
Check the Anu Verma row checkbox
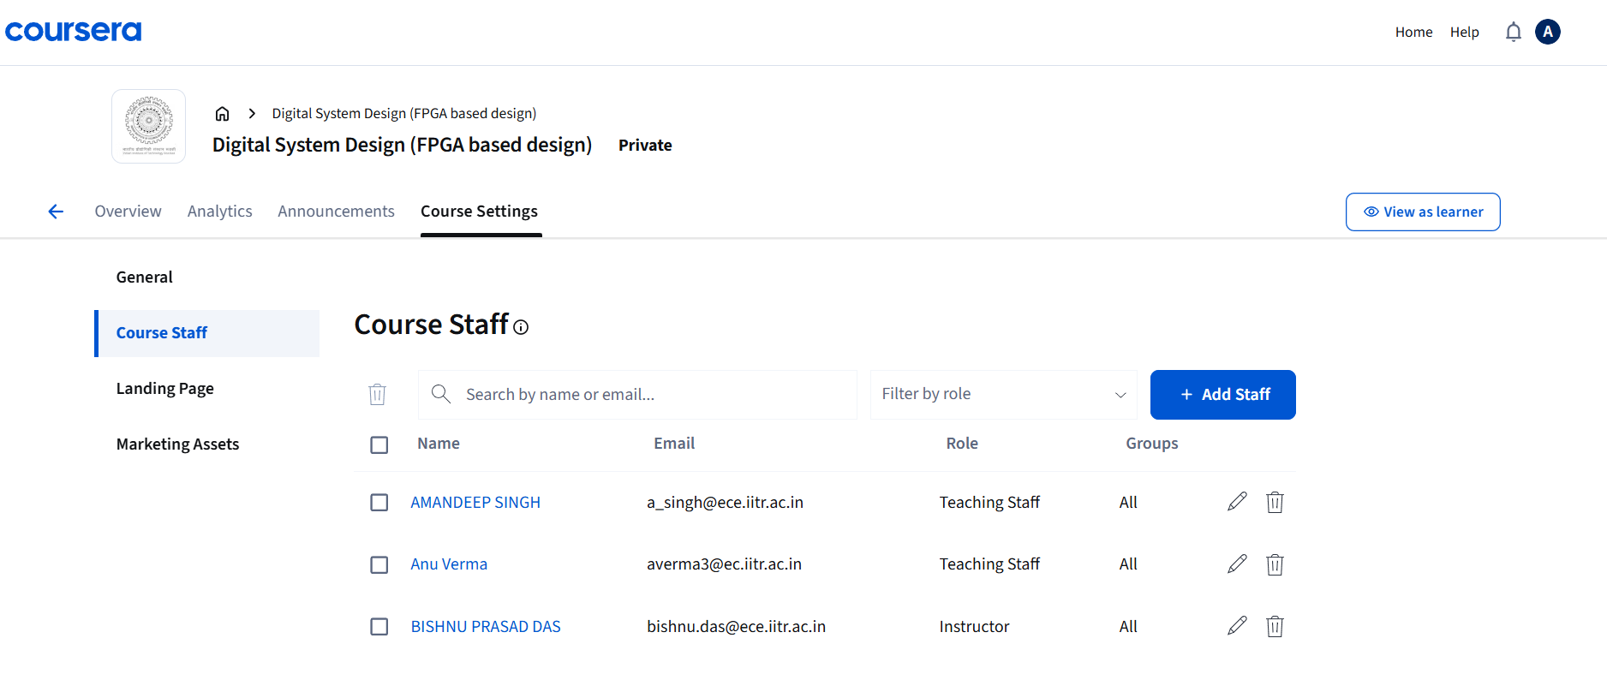pos(379,565)
